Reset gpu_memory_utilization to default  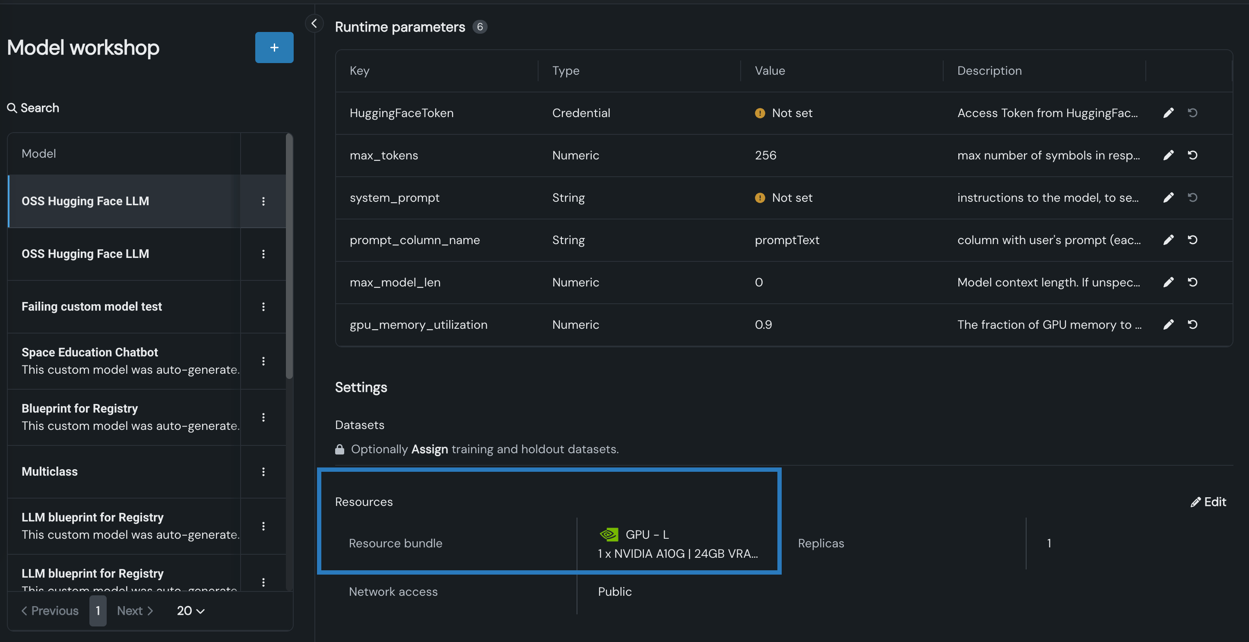[x=1192, y=324]
